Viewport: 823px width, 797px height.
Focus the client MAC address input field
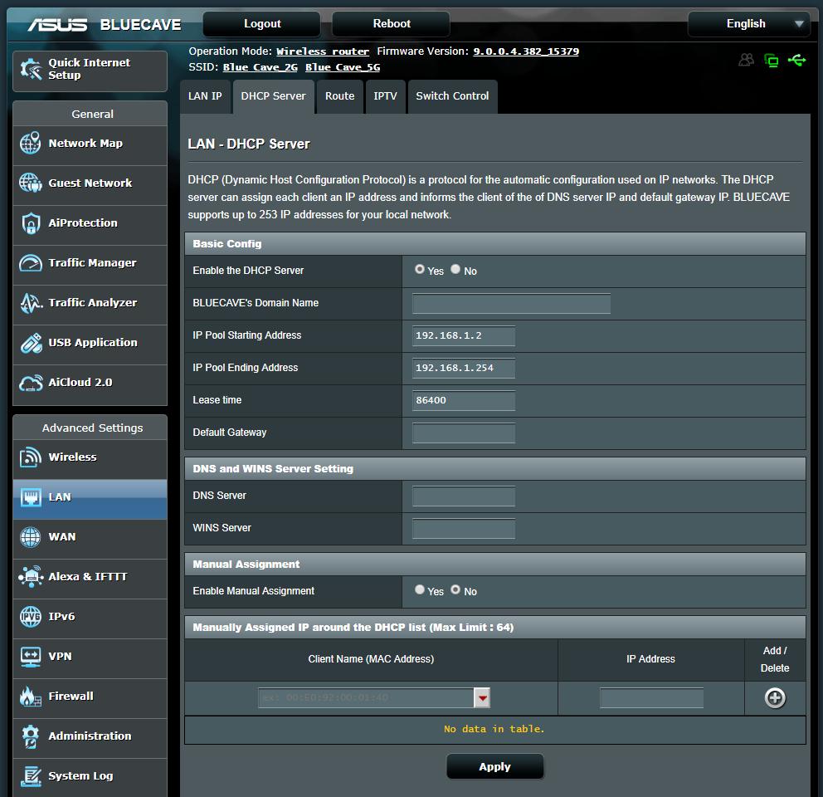pos(366,697)
